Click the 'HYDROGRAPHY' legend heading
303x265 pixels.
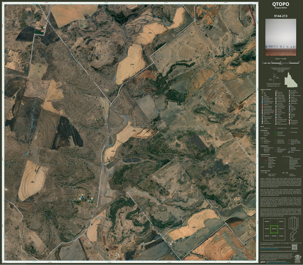[x=264, y=146]
